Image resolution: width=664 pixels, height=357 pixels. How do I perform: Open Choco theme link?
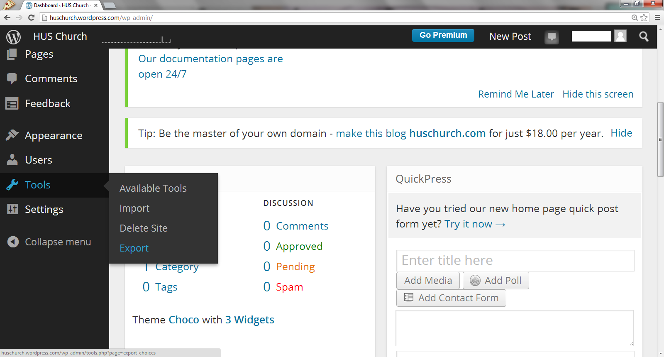click(184, 320)
